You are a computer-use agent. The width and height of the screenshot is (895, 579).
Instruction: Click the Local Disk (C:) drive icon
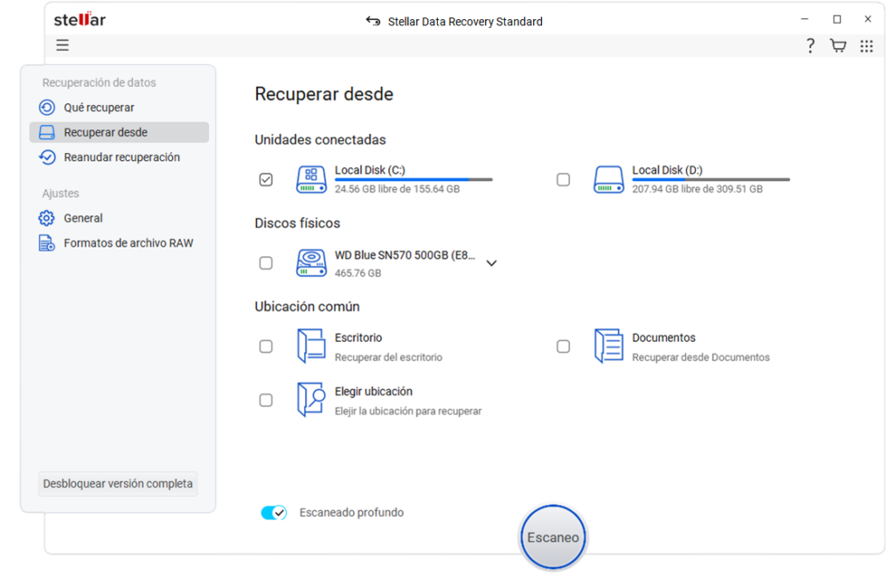pos(311,179)
